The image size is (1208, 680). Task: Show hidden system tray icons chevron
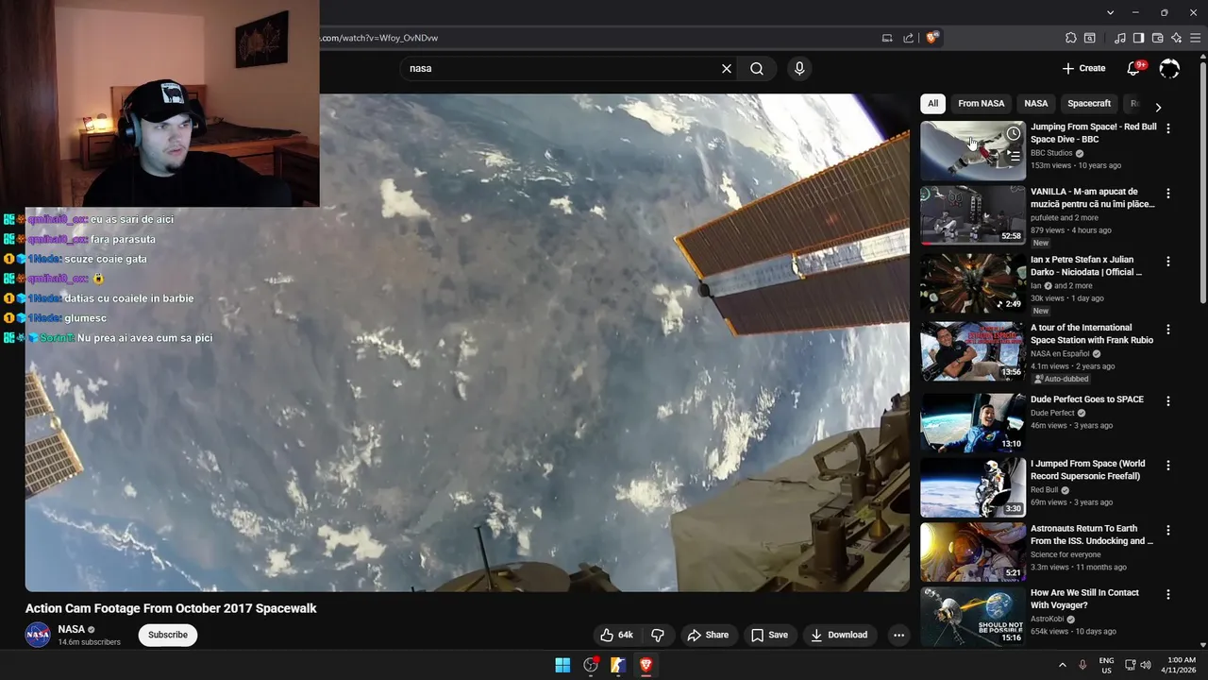pyautogui.click(x=1062, y=665)
